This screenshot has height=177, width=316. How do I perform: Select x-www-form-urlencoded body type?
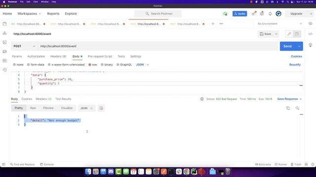point(66,64)
